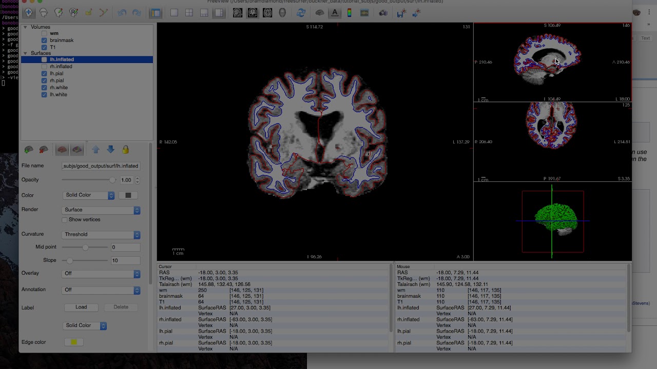Viewport: 657px width, 369px height.
Task: Click the Load label button
Action: tap(81, 307)
